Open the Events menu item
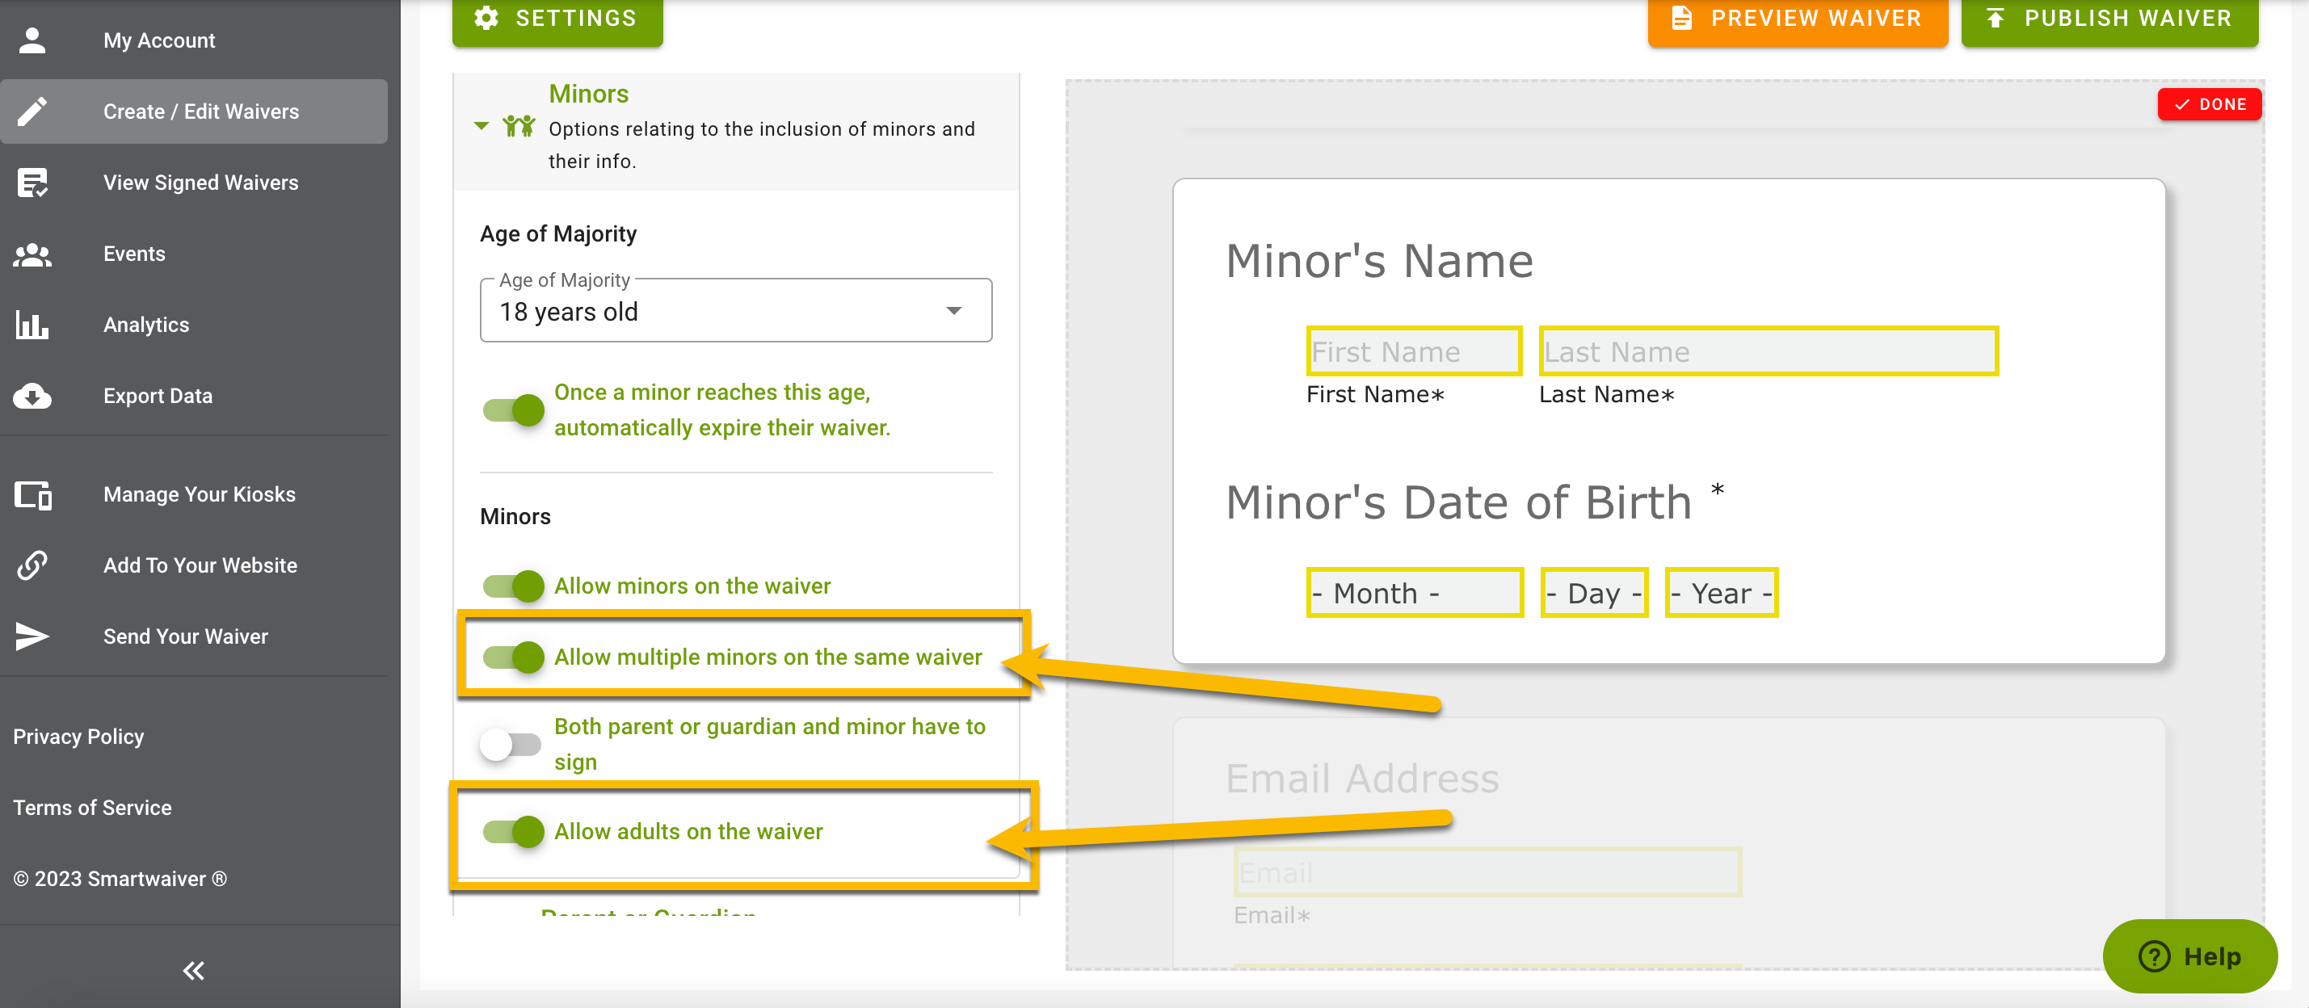2309x1008 pixels. coord(194,254)
